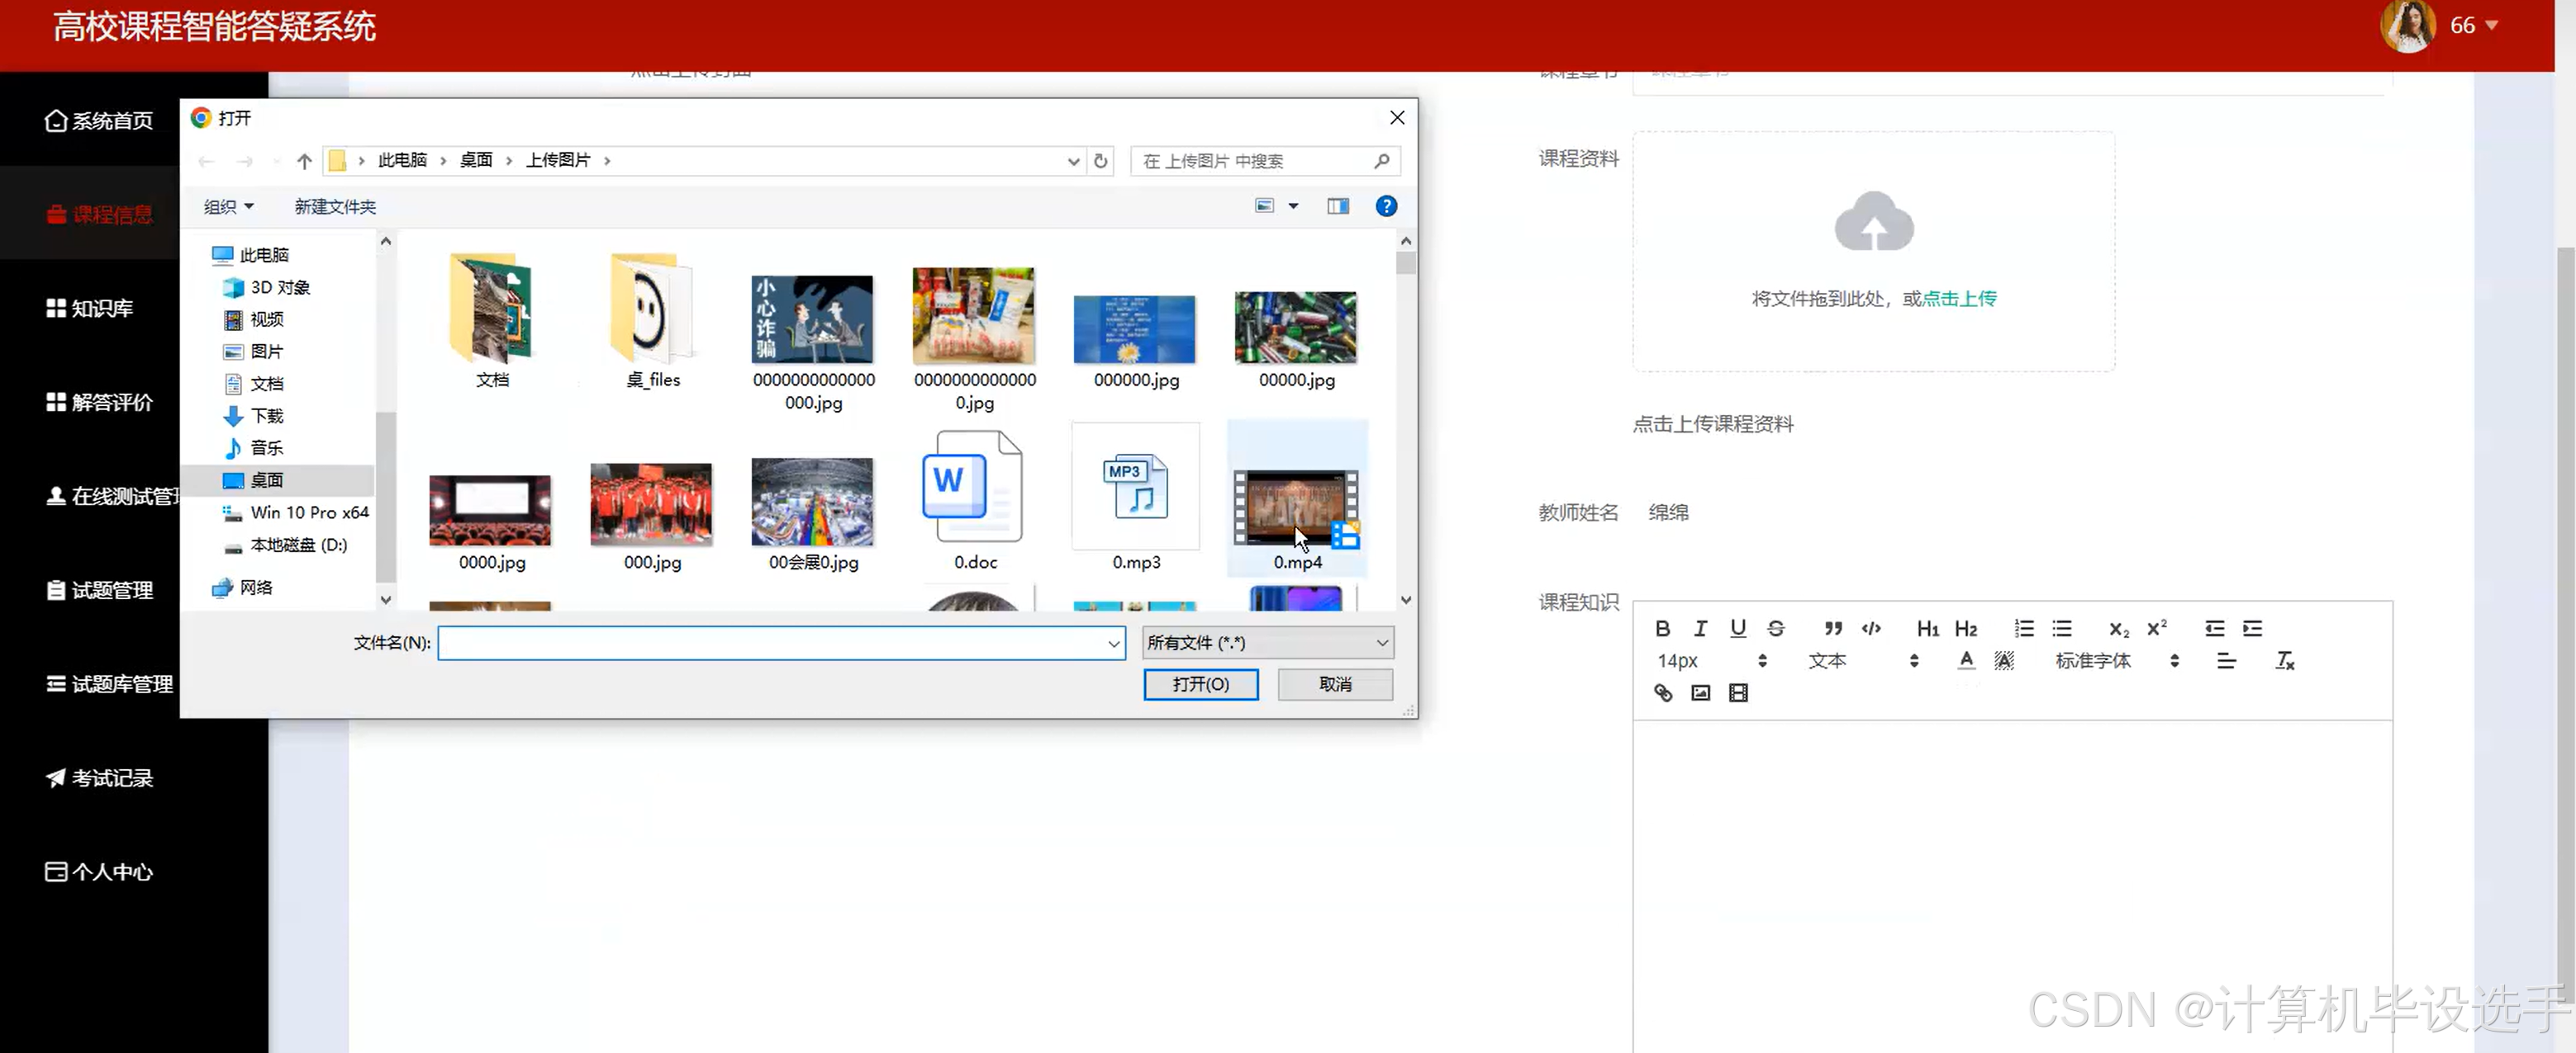Select 下载 in the folder tree
The width and height of the screenshot is (2576, 1053).
click(266, 416)
